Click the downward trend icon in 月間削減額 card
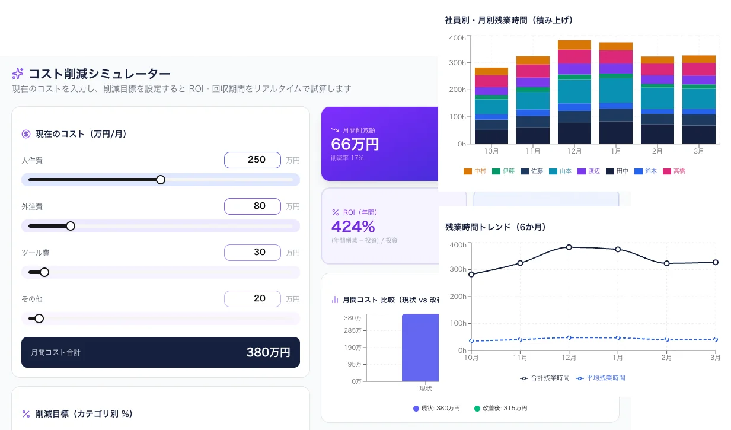The height and width of the screenshot is (430, 731). (x=335, y=130)
